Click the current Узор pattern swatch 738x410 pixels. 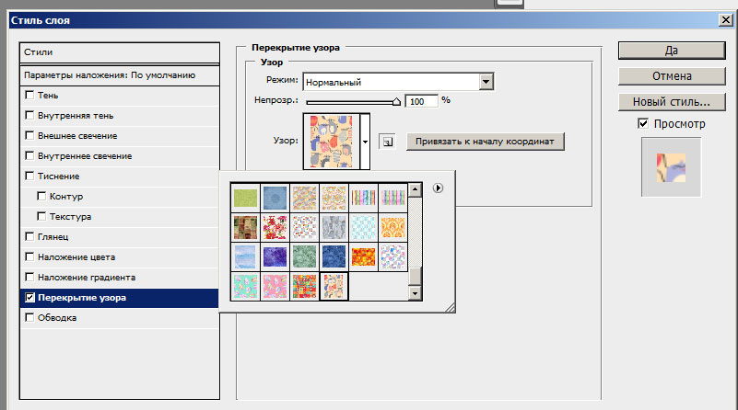click(332, 142)
